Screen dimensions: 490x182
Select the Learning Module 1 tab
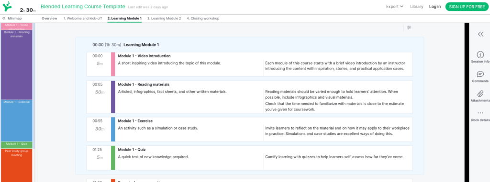(124, 19)
